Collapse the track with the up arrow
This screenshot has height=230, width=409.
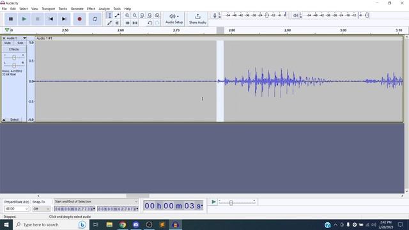[4, 119]
